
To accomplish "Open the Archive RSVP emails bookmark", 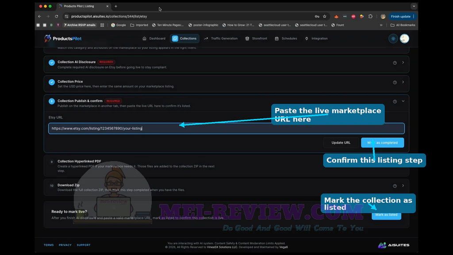I will pyautogui.click(x=80, y=25).
